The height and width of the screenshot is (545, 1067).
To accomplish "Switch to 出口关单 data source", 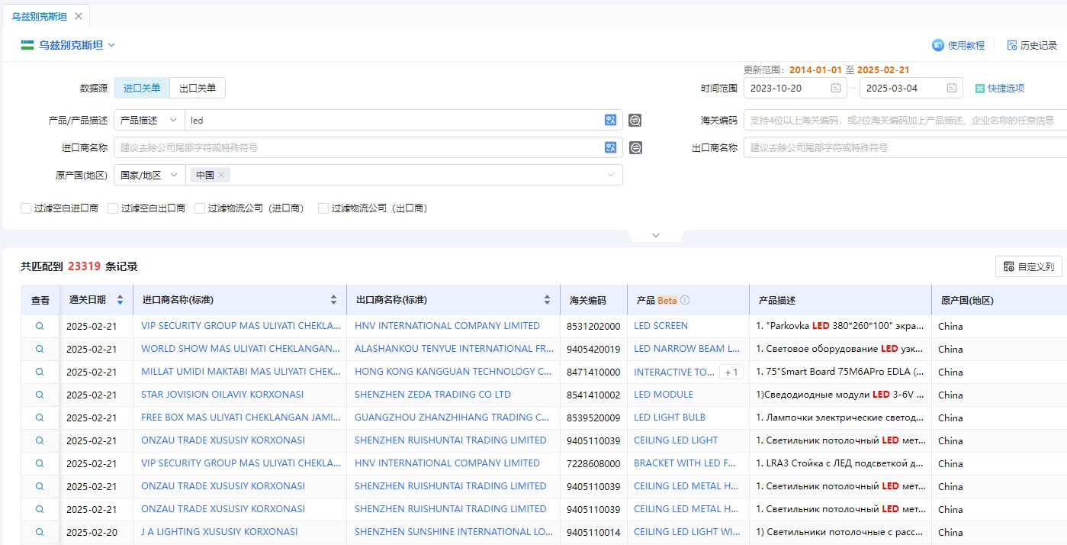I will [198, 88].
